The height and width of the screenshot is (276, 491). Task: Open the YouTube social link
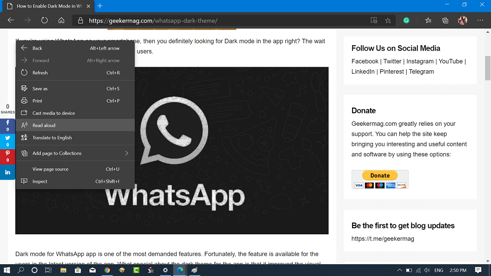point(450,61)
